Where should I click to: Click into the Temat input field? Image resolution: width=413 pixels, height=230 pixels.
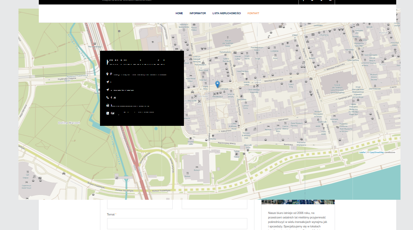tap(177, 223)
